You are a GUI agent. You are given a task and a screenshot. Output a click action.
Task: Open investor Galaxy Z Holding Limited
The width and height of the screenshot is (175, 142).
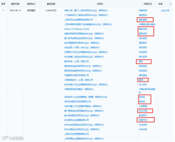pyautogui.click(x=76, y=29)
